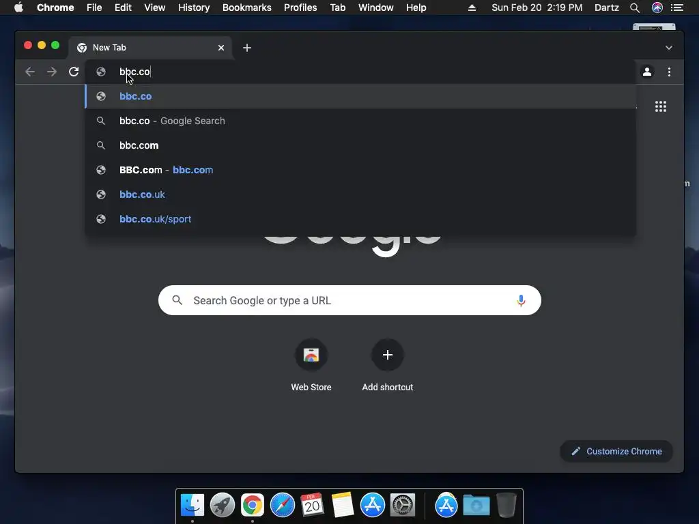Viewport: 699px width, 524px height.
Task: Open the Chrome application menu
Action: [55, 8]
